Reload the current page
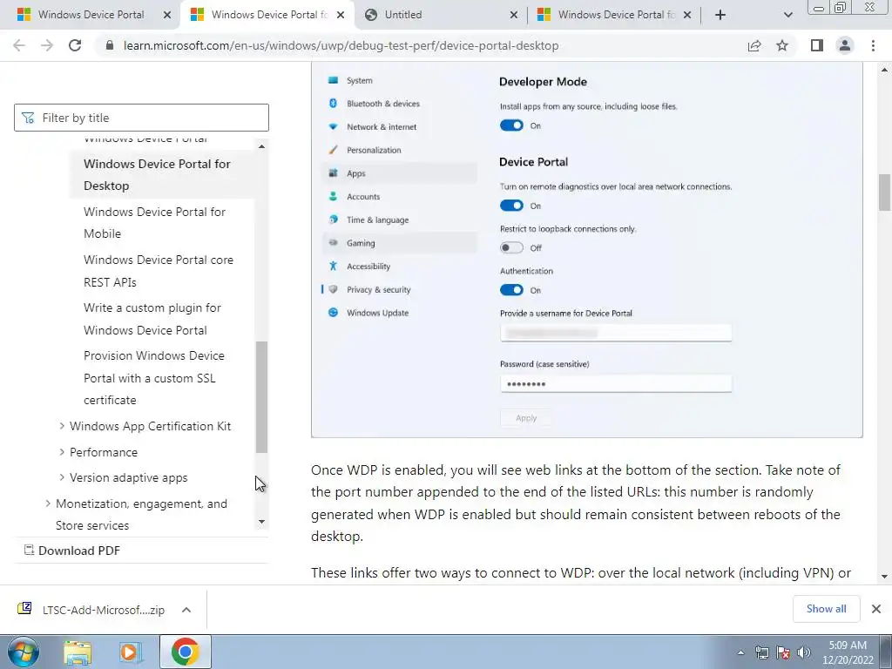Image resolution: width=892 pixels, height=669 pixels. 75,45
